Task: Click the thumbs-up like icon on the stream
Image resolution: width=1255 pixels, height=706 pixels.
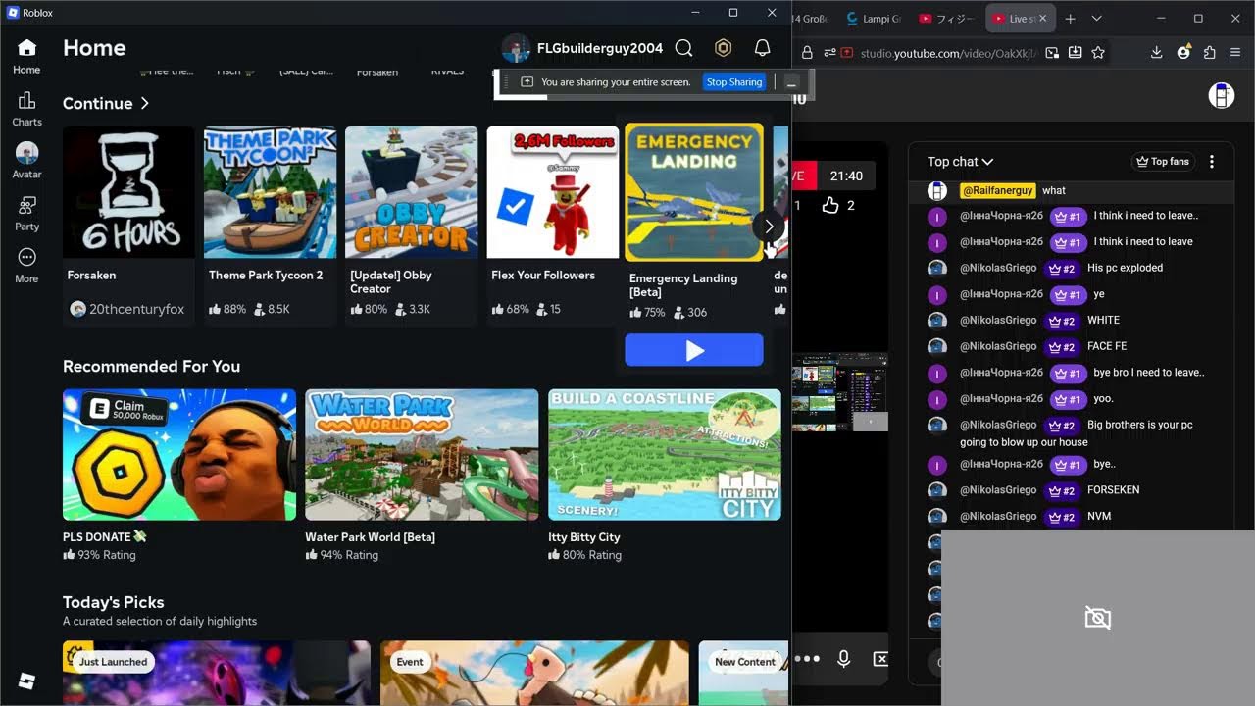Action: (830, 205)
